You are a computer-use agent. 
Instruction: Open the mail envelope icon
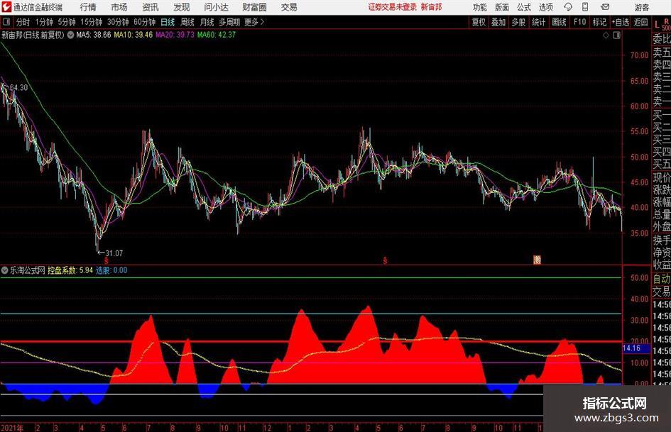tap(605, 7)
